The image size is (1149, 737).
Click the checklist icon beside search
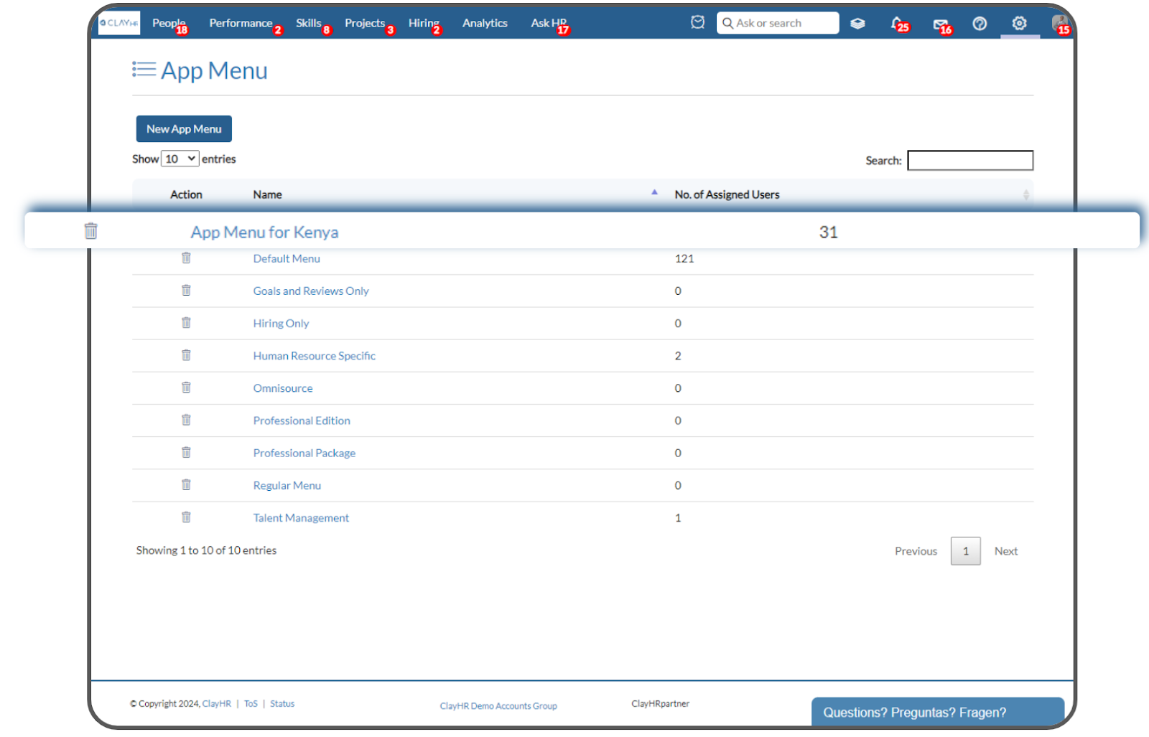pos(697,22)
